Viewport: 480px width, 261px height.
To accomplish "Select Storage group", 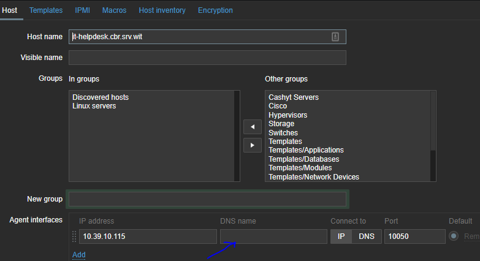I will click(281, 124).
